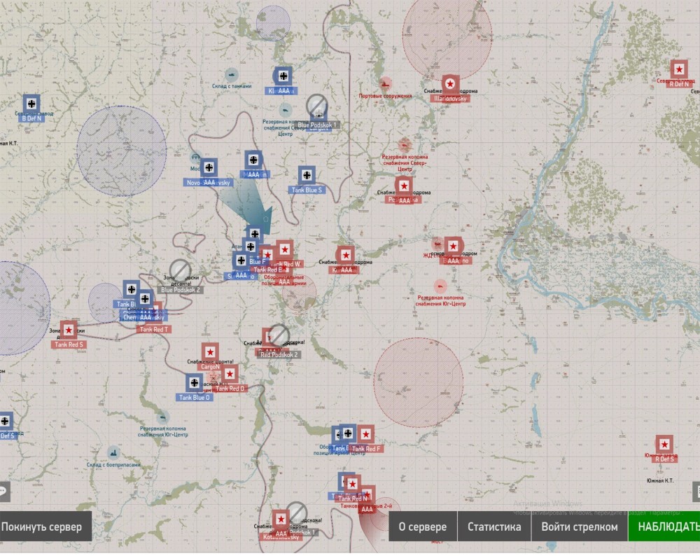Click the blue Резервная колонна Север-Центр convoy icon
Screen dimensions: 700x556
pyautogui.click(x=286, y=110)
